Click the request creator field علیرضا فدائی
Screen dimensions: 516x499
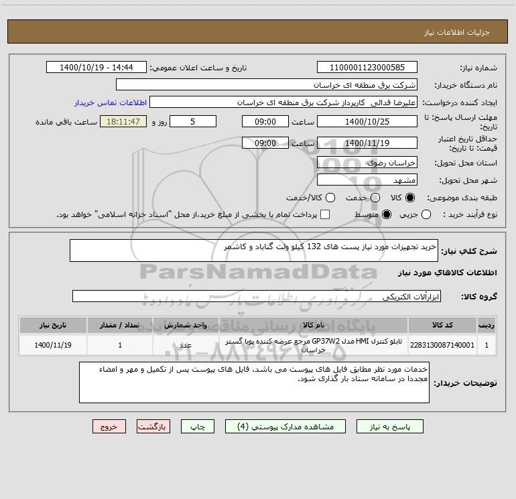pyautogui.click(x=283, y=102)
